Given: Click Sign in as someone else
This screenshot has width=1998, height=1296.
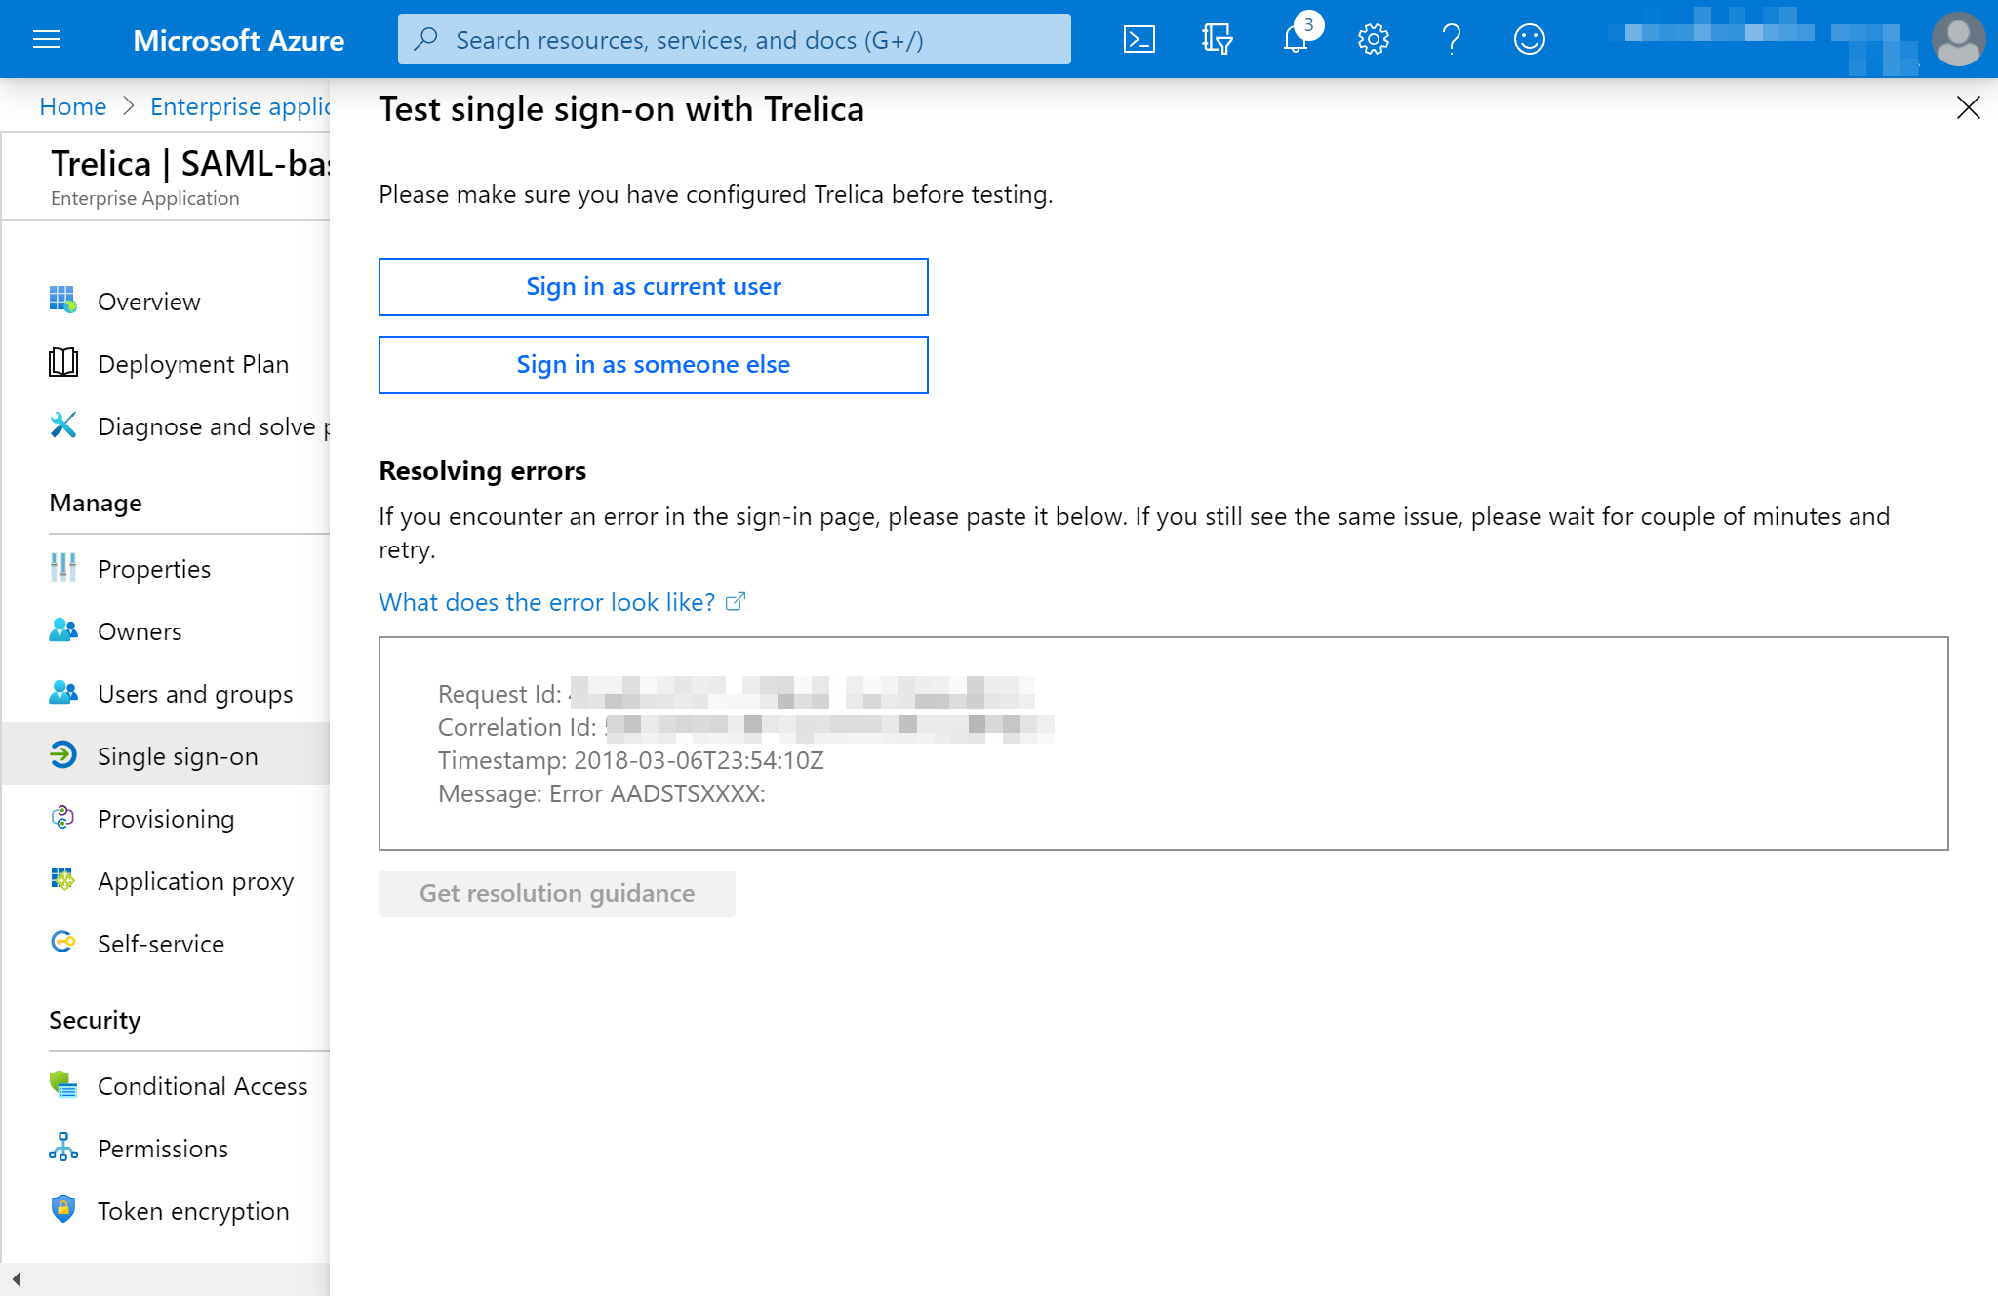Looking at the screenshot, I should point(653,364).
